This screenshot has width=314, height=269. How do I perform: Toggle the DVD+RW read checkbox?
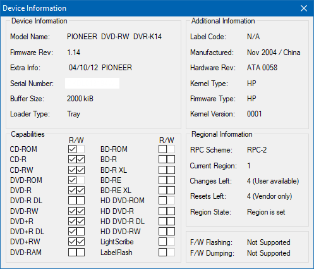click(x=72, y=242)
